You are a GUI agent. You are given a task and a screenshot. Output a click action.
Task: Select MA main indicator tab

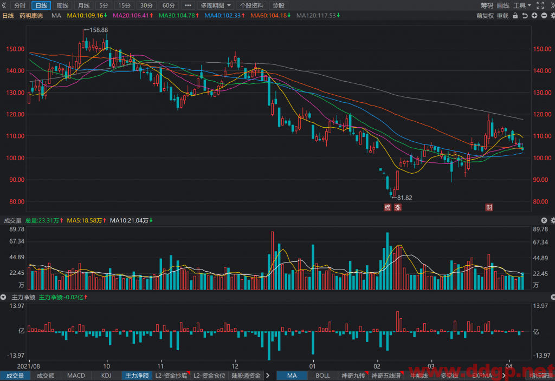[x=292, y=376]
